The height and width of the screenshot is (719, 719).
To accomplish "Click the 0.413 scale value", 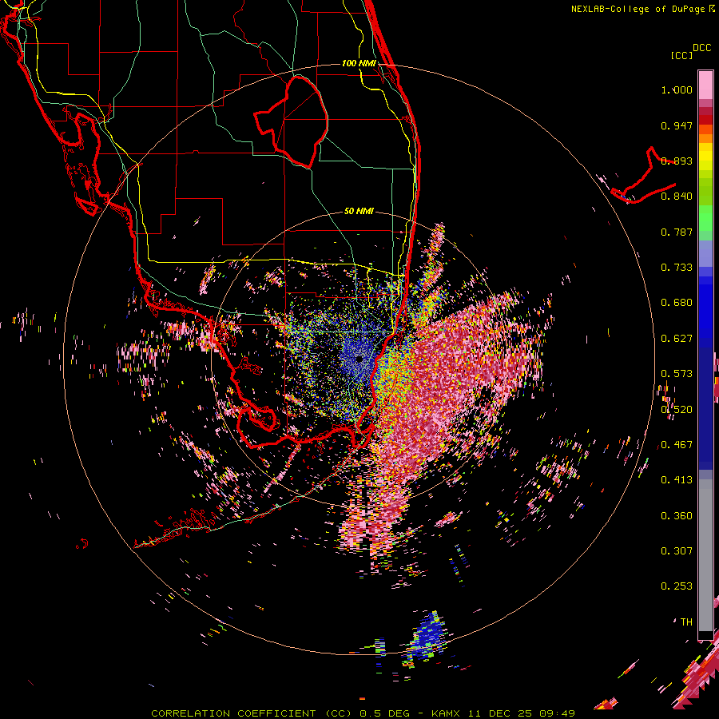I will click(677, 480).
